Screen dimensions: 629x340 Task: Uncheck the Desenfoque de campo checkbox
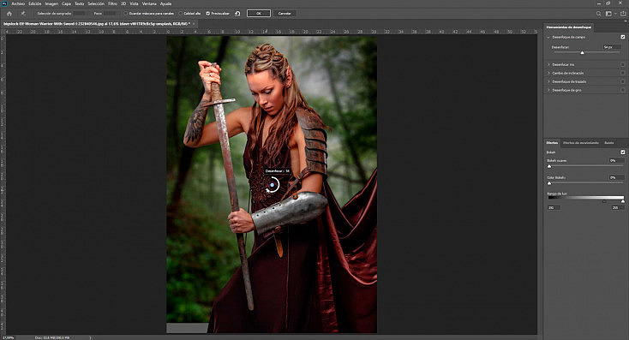click(623, 37)
